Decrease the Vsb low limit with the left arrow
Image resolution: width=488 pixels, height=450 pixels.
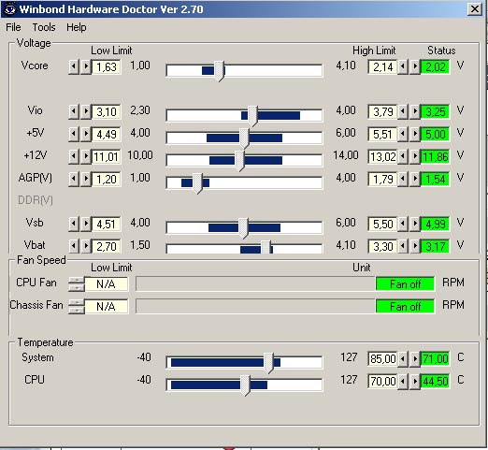click(x=74, y=224)
